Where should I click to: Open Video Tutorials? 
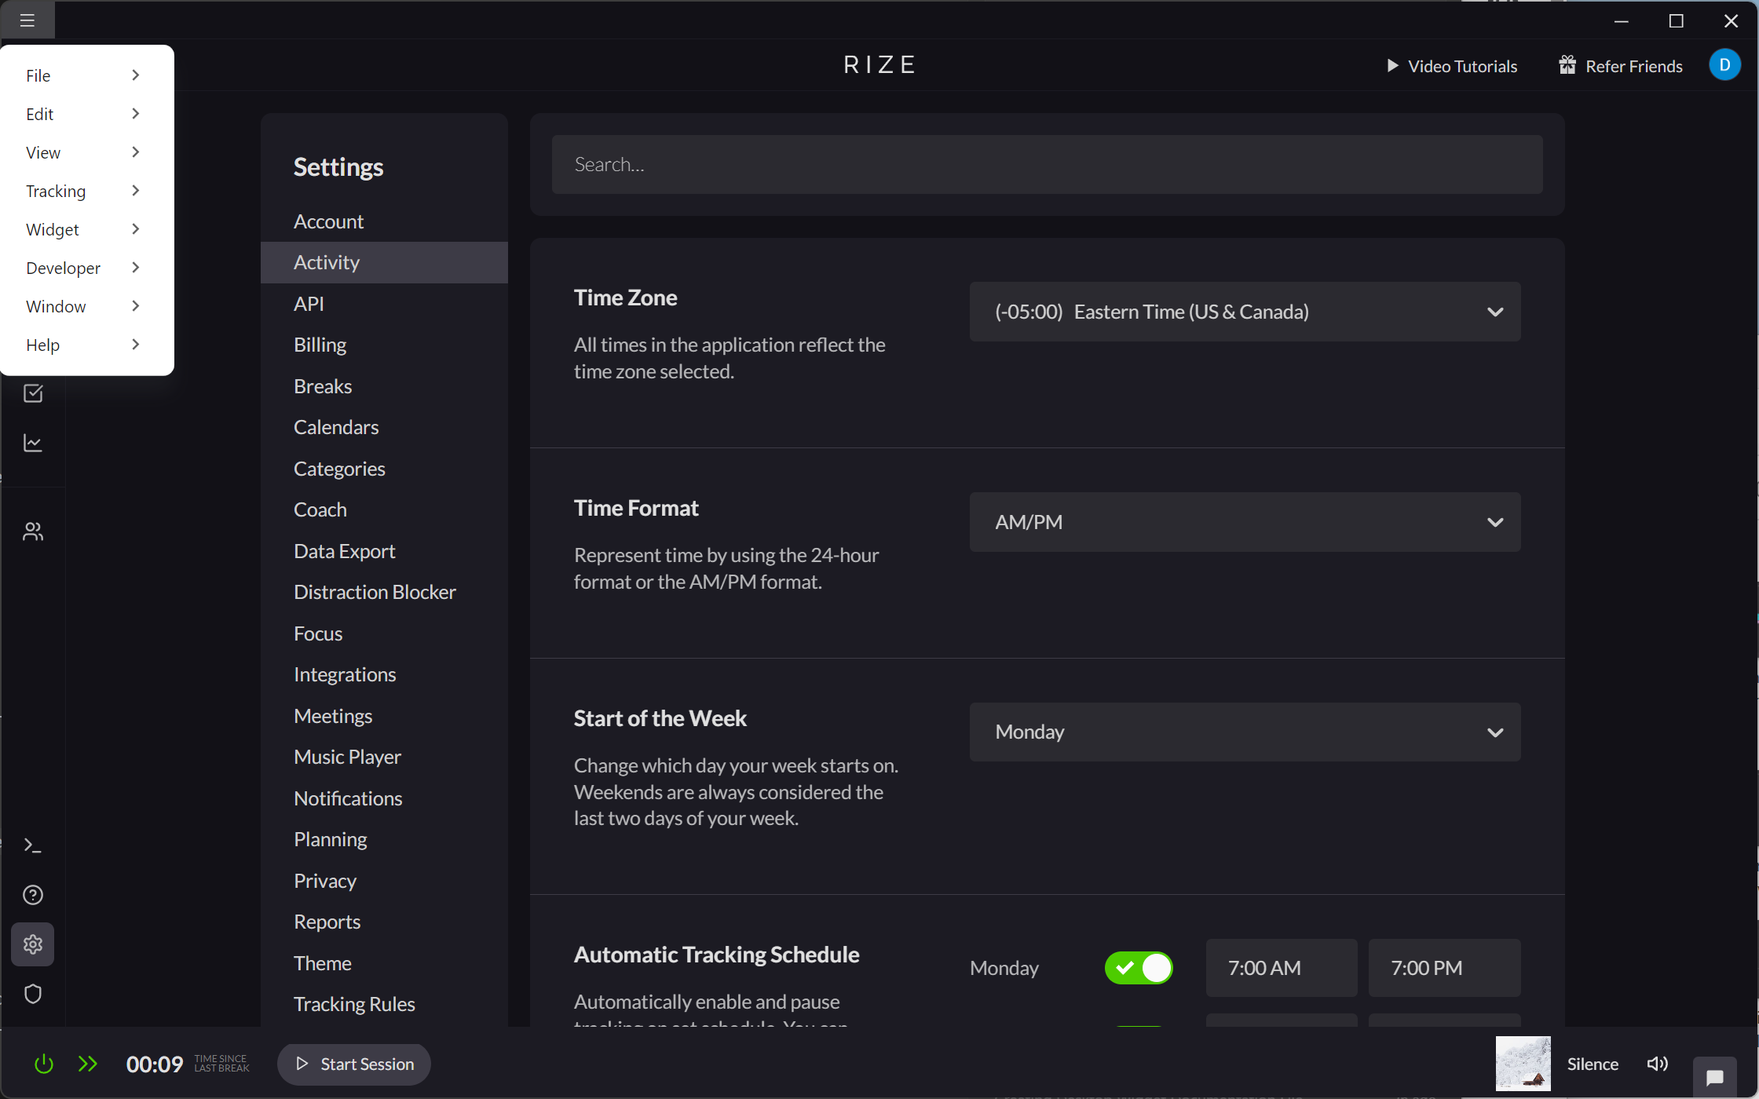[1451, 66]
